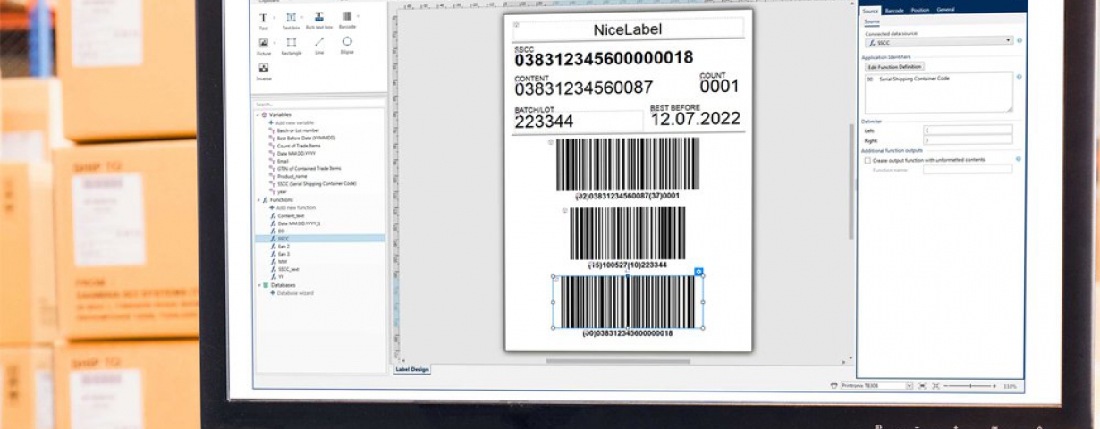
Task: Collapse the Variables tree node
Action: 258,114
